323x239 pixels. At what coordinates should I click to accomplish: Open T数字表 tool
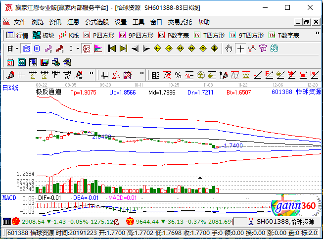tap(284, 36)
